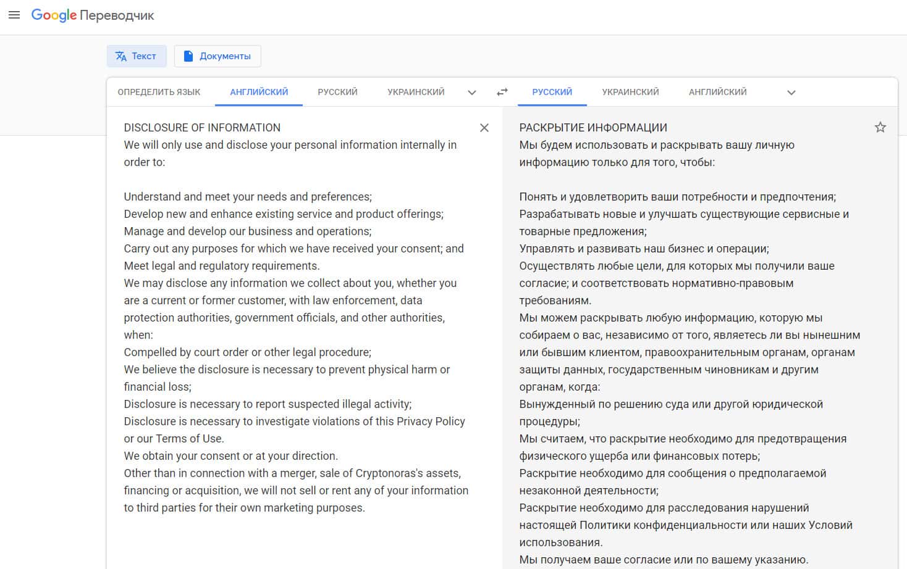Select the Текст translation mode
This screenshot has width=907, height=569.
coord(137,56)
